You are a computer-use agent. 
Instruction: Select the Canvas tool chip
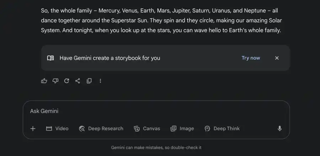coord(147,129)
